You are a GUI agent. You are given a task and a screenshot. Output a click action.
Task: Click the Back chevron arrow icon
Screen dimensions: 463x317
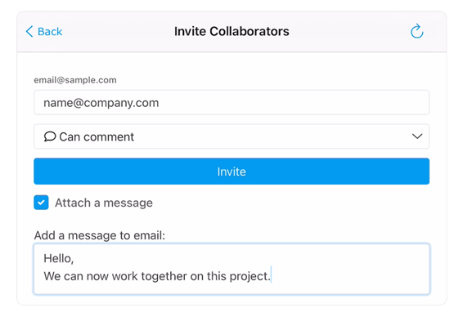(29, 31)
